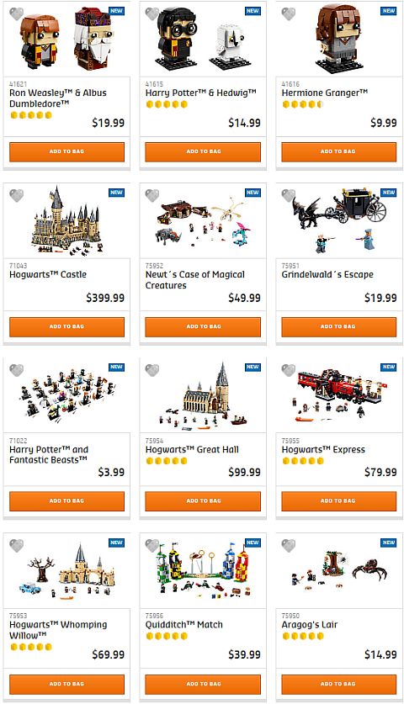Screen dimensions: 404x704
Task: Click the heart icon on Quidditch Match
Action: 152,546
